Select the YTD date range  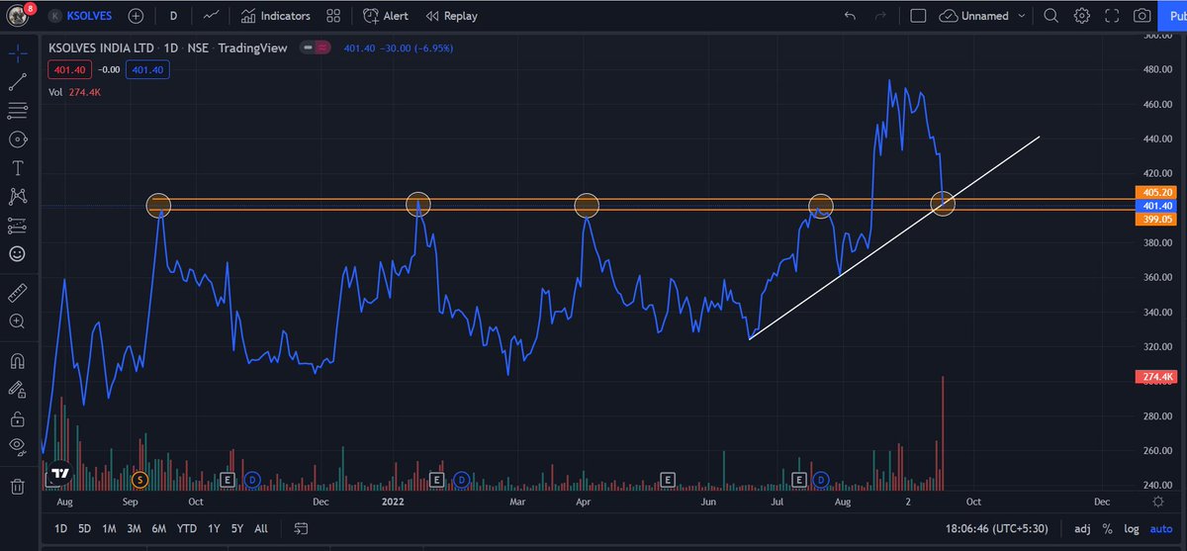point(186,529)
